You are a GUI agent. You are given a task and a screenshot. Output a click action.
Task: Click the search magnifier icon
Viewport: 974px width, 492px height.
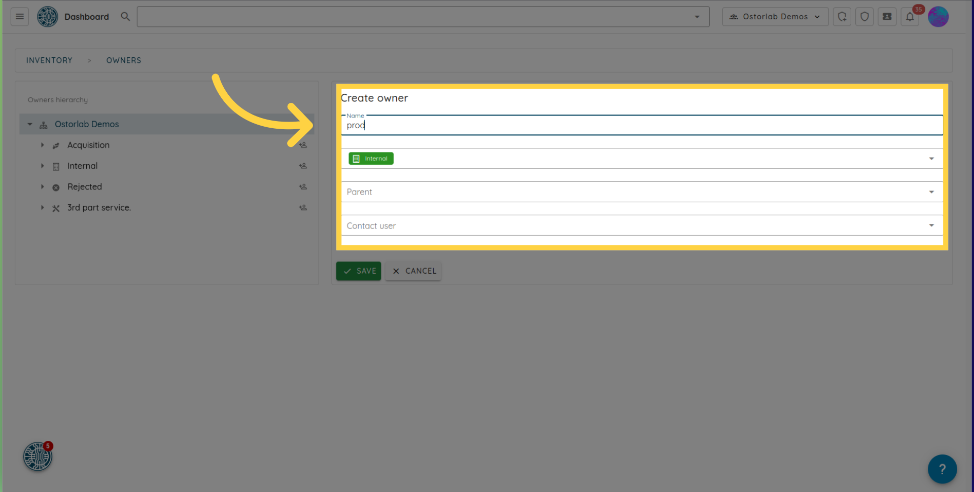tap(125, 17)
